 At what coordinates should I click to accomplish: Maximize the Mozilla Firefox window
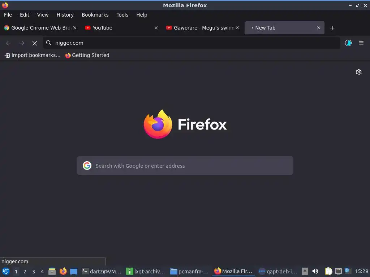pos(358,5)
